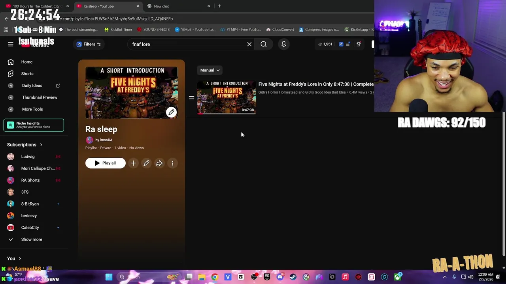Screen dimensions: 506x284
Task: Click the Ra sleep playlist cover thumbnail
Action: click(x=132, y=93)
